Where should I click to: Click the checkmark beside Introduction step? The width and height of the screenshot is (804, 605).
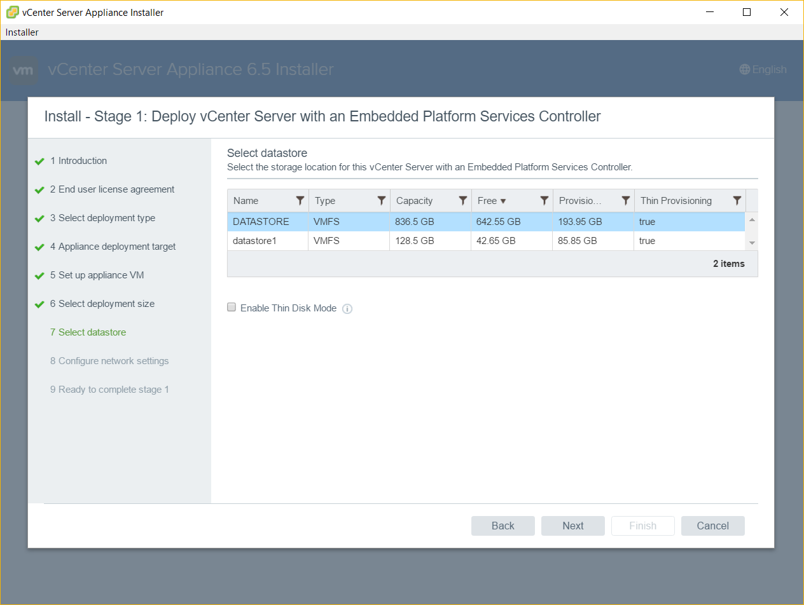point(39,161)
